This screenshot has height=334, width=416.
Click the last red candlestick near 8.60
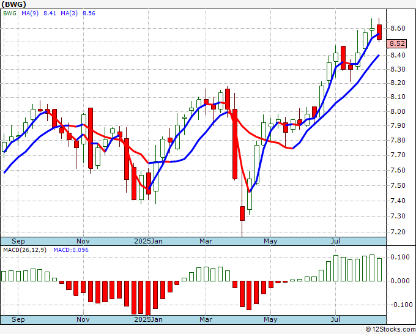(379, 32)
